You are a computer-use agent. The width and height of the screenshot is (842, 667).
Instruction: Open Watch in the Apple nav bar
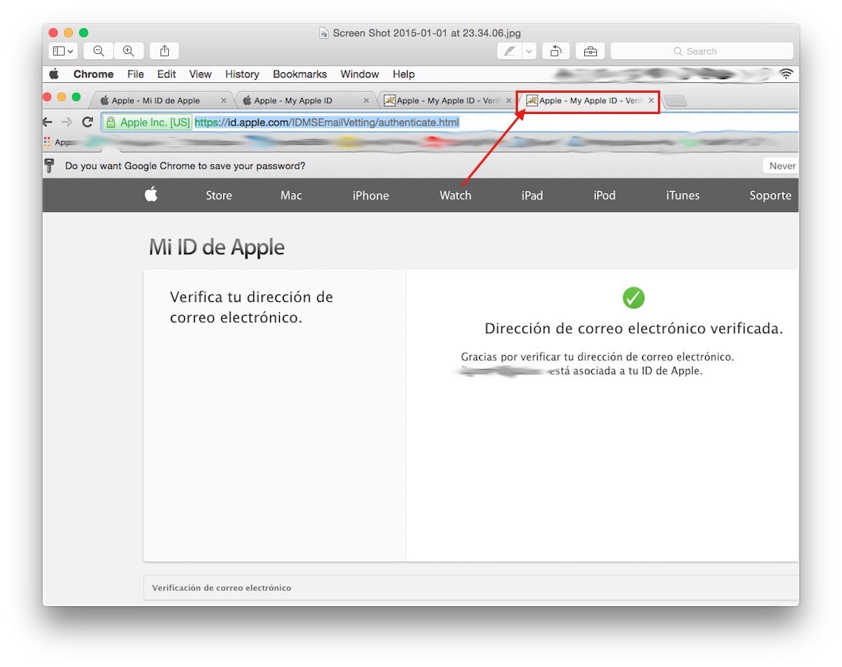pyautogui.click(x=456, y=195)
